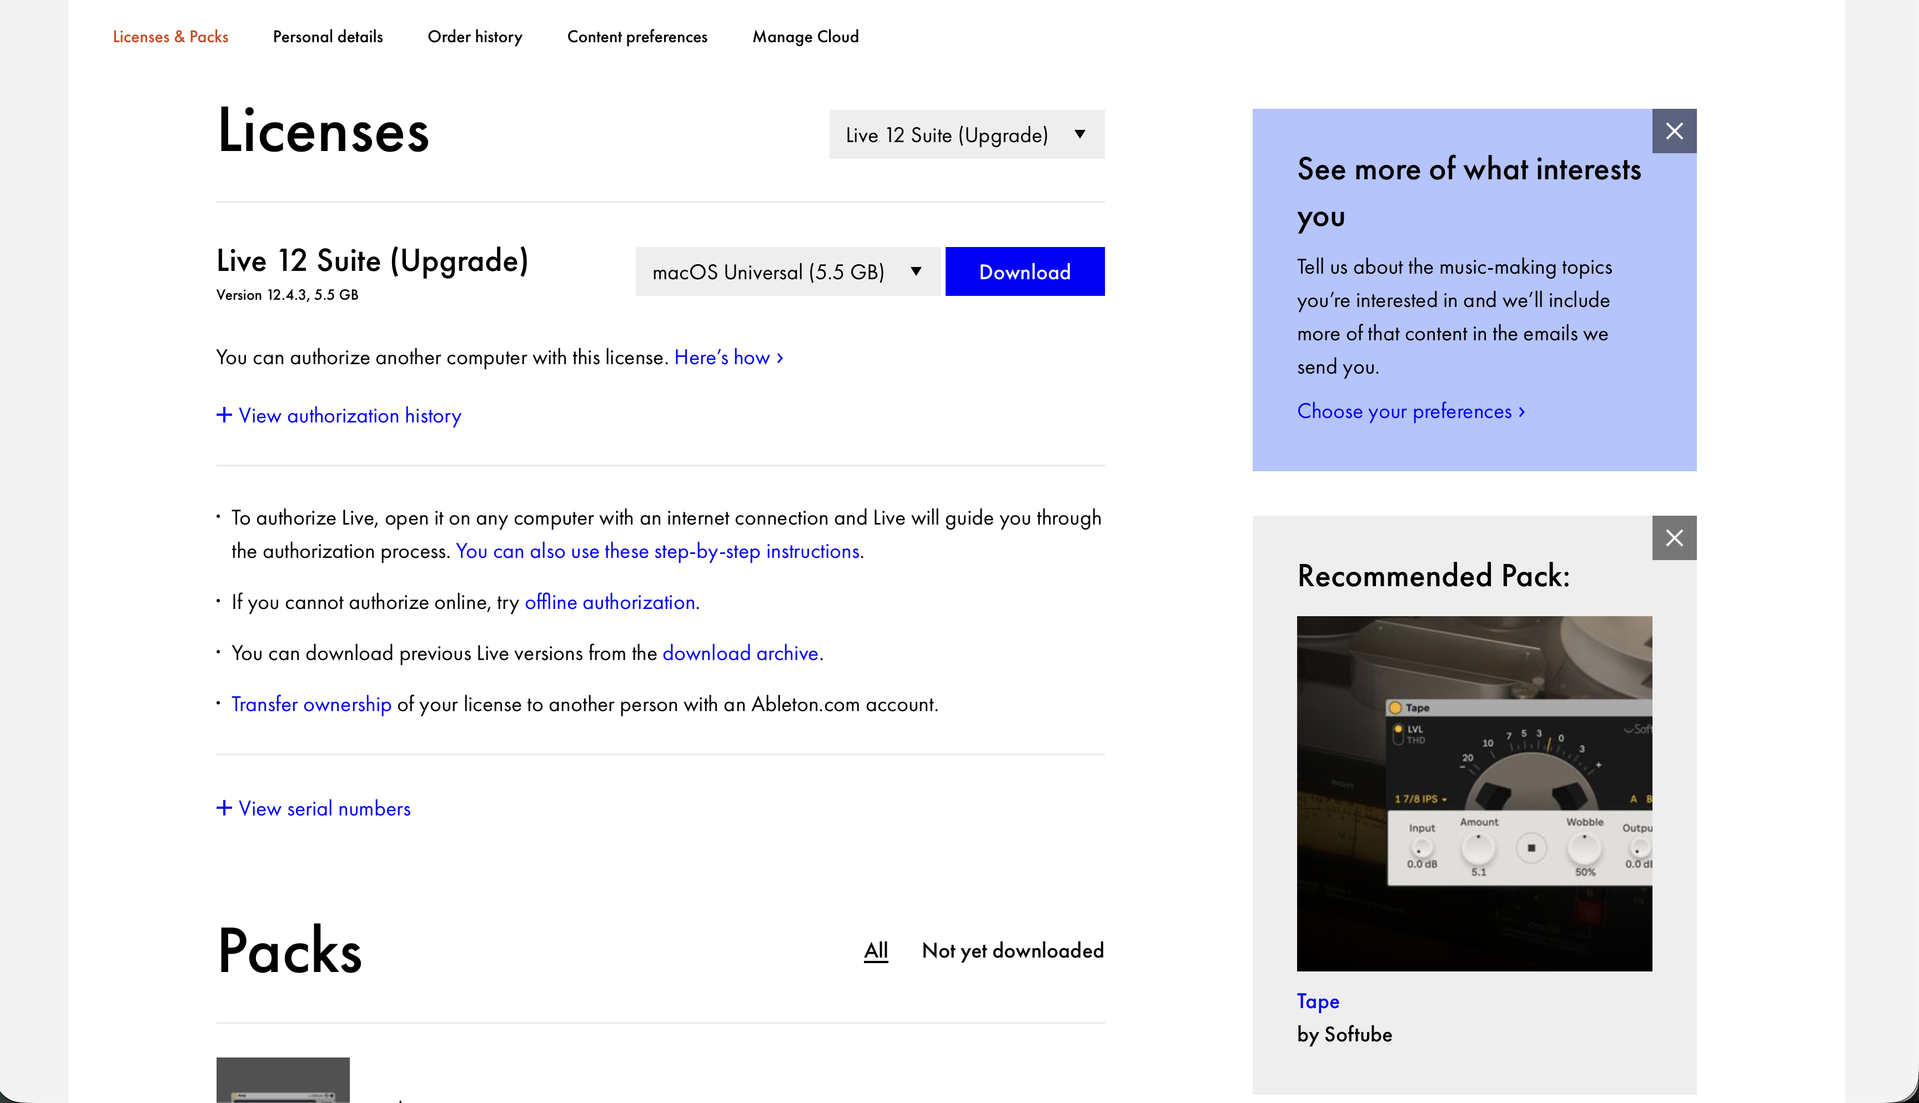Follow the 'Here's how' link

click(728, 357)
